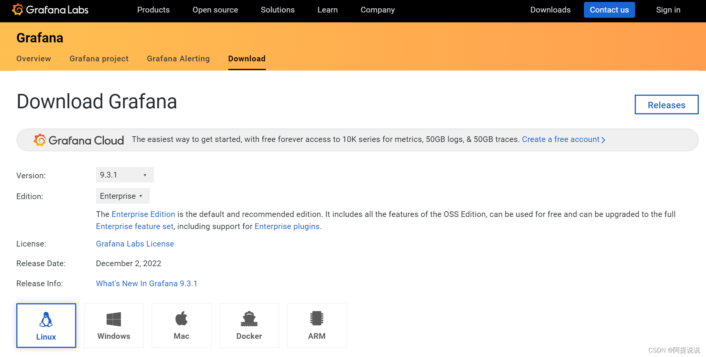706x357 pixels.
Task: Open the Solutions menu
Action: point(278,10)
